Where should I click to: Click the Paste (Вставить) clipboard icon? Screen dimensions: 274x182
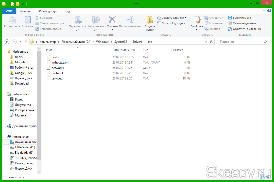click(x=27, y=21)
